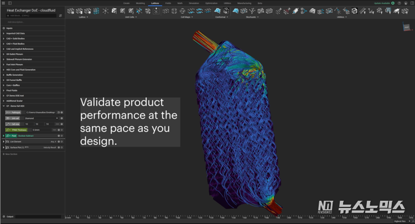Screen dimensions: 415x224
Task: Click the New Section button
Action: tap(10, 154)
